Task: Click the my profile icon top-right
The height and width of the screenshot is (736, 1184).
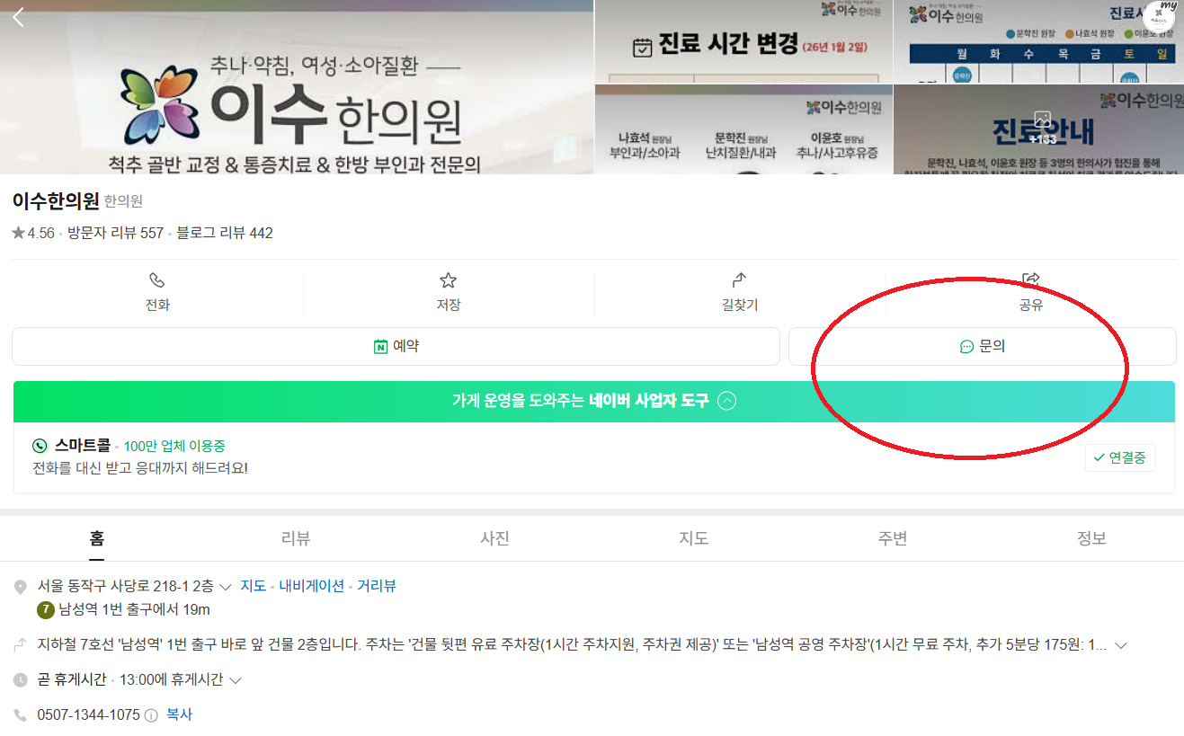Action: pyautogui.click(x=1159, y=16)
